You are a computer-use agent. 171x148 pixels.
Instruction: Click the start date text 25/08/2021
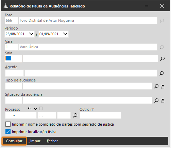coord(15,34)
